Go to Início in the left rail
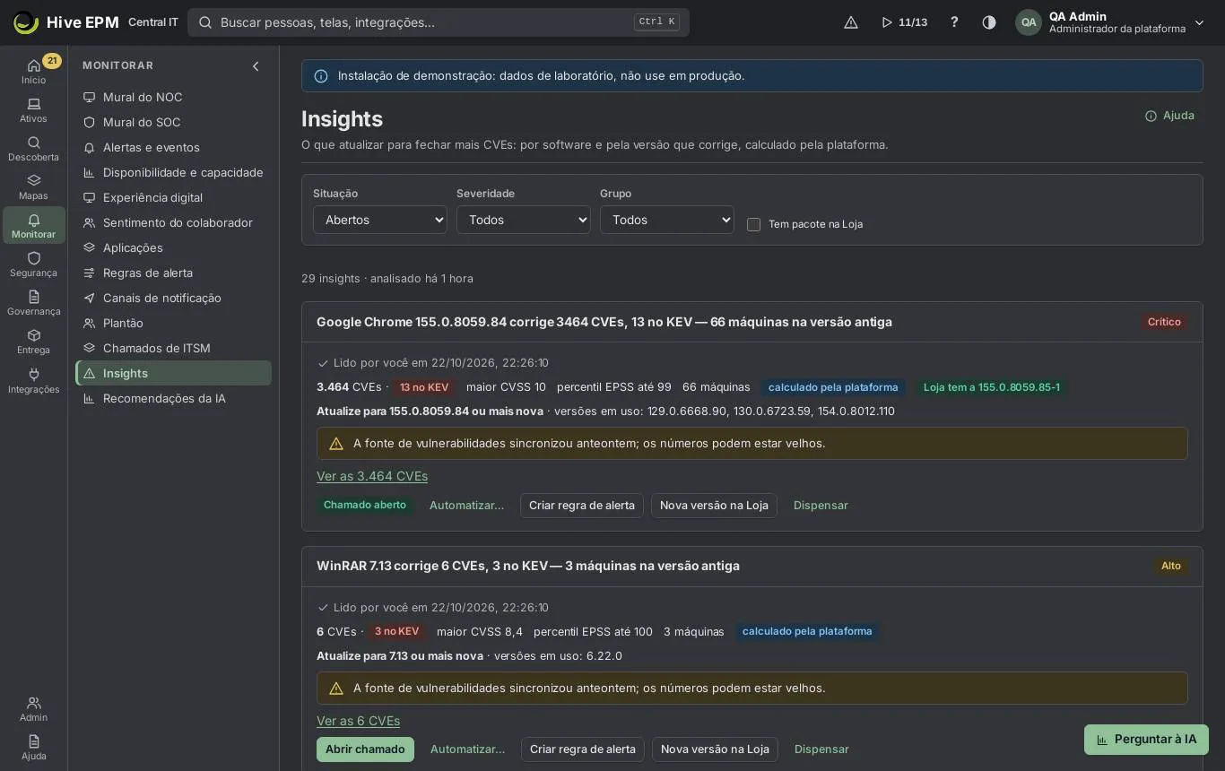 (34, 71)
